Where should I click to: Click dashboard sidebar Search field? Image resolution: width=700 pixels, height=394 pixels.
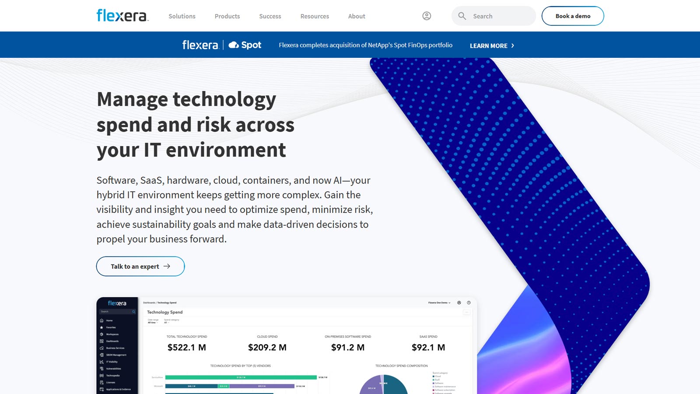point(118,312)
